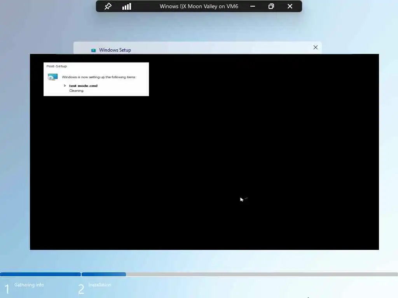Image resolution: width=398 pixels, height=298 pixels.
Task: Click the Windows Setup title icon
Action: tap(93, 50)
